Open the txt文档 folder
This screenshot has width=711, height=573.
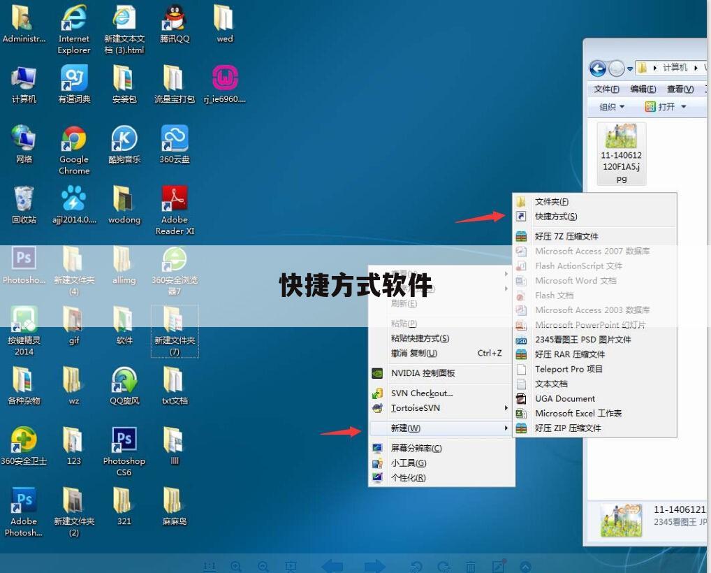(x=175, y=386)
